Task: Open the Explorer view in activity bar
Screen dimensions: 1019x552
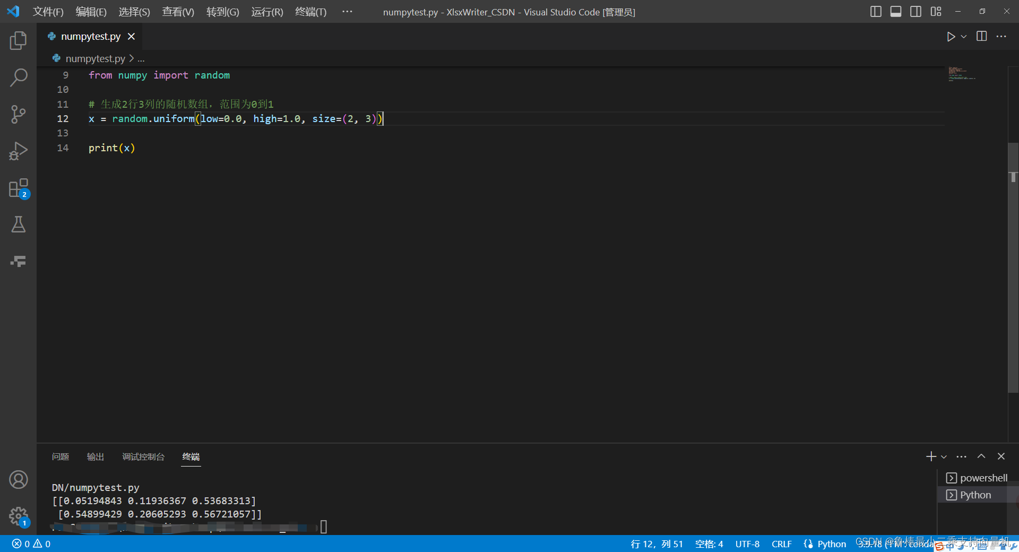Action: coord(18,40)
